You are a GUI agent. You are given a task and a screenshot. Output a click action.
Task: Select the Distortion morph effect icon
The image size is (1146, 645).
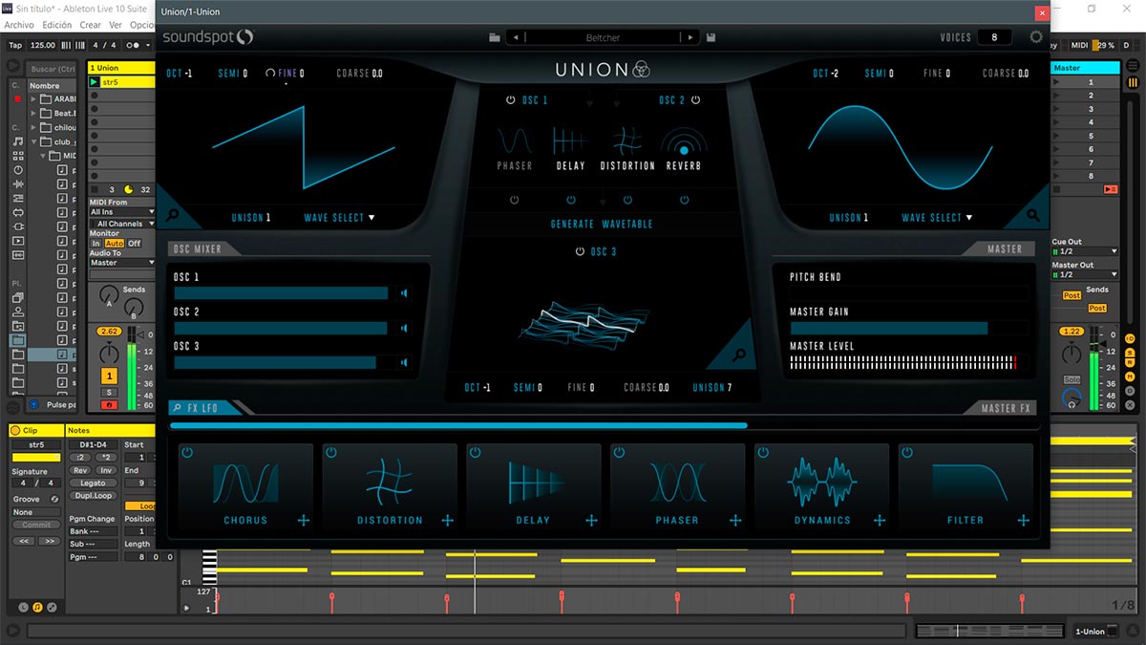pos(627,141)
